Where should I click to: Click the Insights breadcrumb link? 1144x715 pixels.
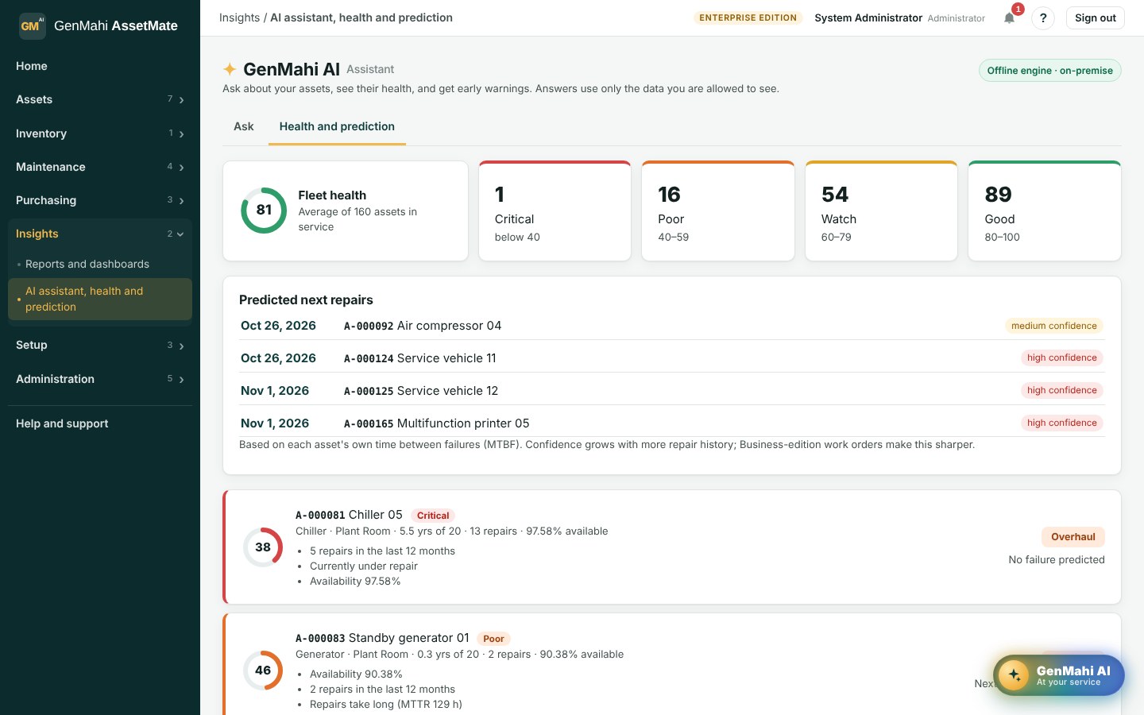coord(239,17)
